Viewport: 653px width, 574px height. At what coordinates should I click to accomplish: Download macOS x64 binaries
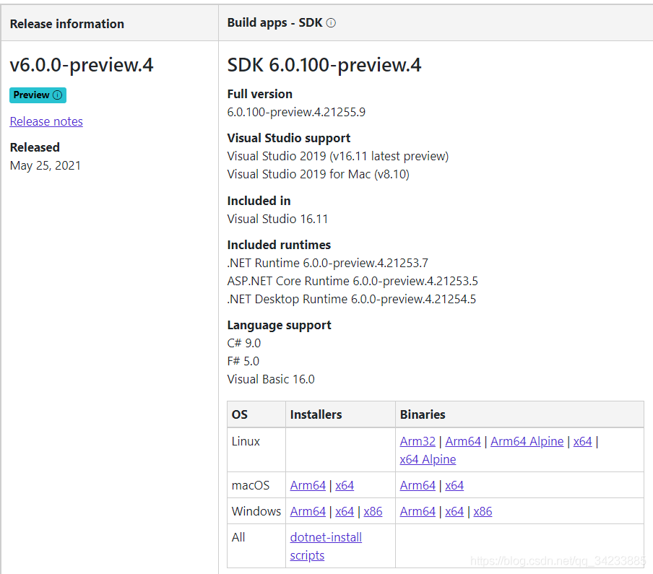click(x=454, y=485)
